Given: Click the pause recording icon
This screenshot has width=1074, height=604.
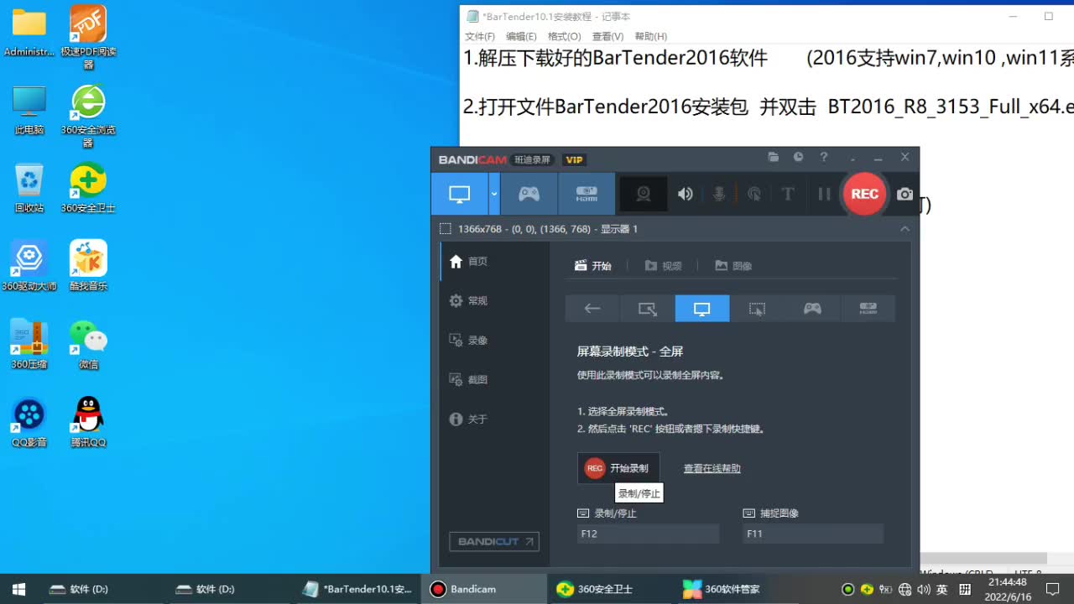Looking at the screenshot, I should click(824, 194).
